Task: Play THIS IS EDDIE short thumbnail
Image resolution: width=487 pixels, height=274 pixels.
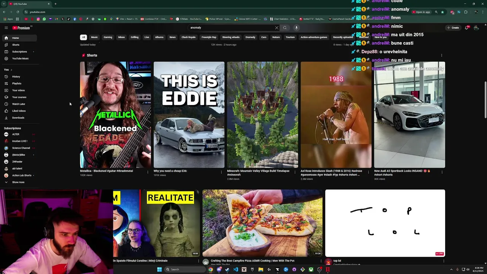Action: [x=189, y=115]
